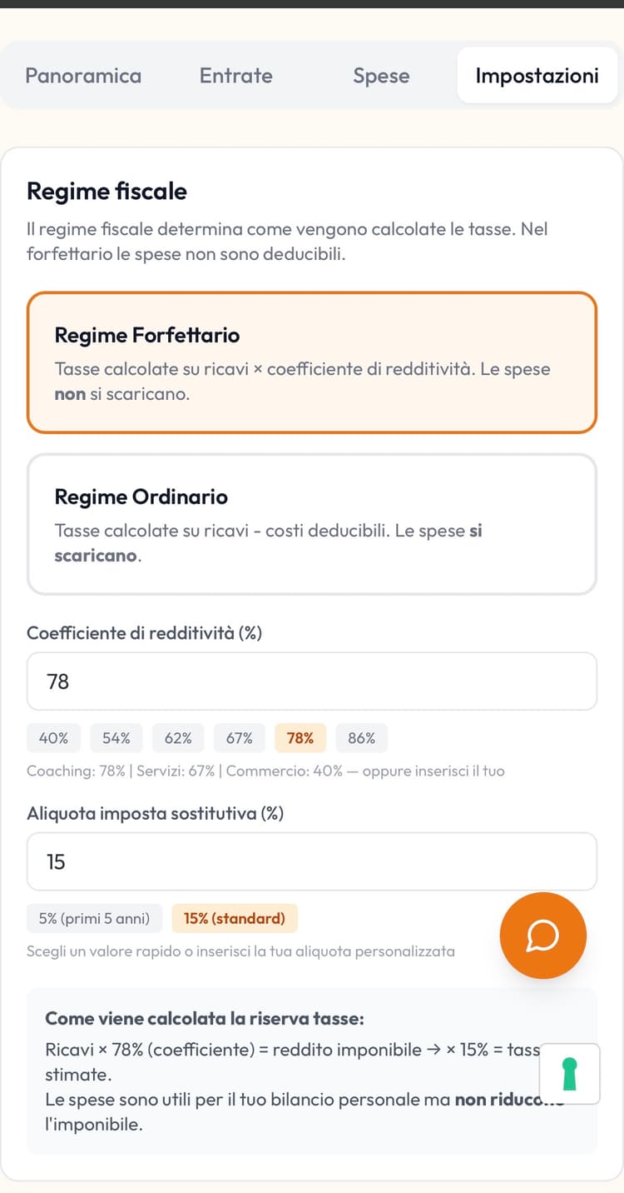View the Spese tab
This screenshot has height=1193, width=624.
click(x=381, y=76)
